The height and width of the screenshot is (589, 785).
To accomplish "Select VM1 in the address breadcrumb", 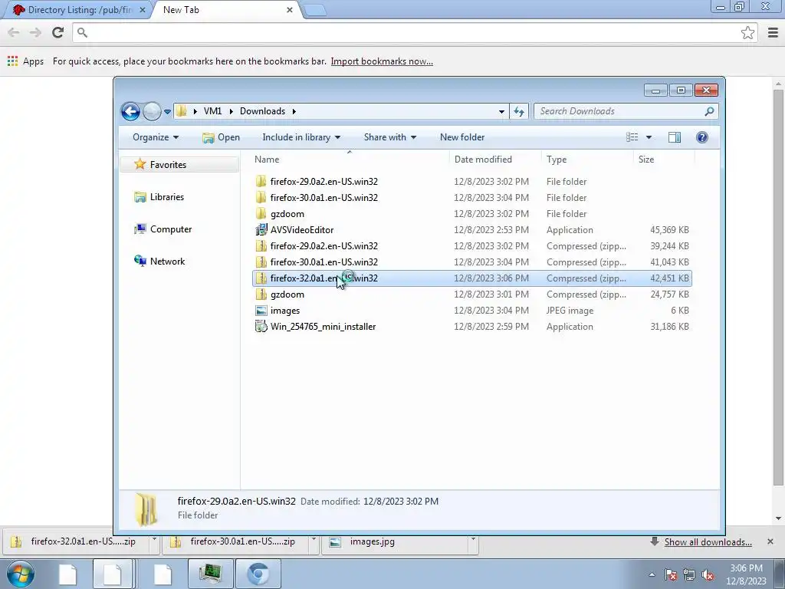I will tap(212, 111).
